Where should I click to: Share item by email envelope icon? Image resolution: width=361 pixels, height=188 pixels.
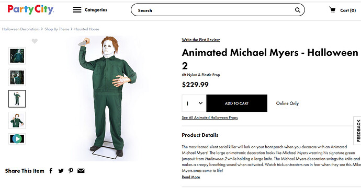pos(81,171)
